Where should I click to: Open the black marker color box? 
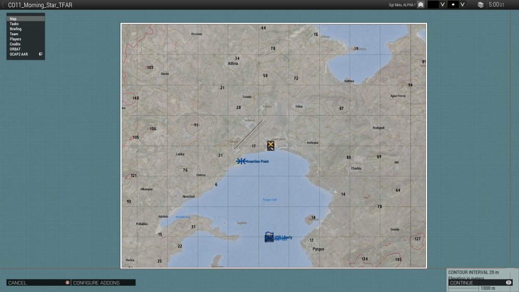coord(433,5)
